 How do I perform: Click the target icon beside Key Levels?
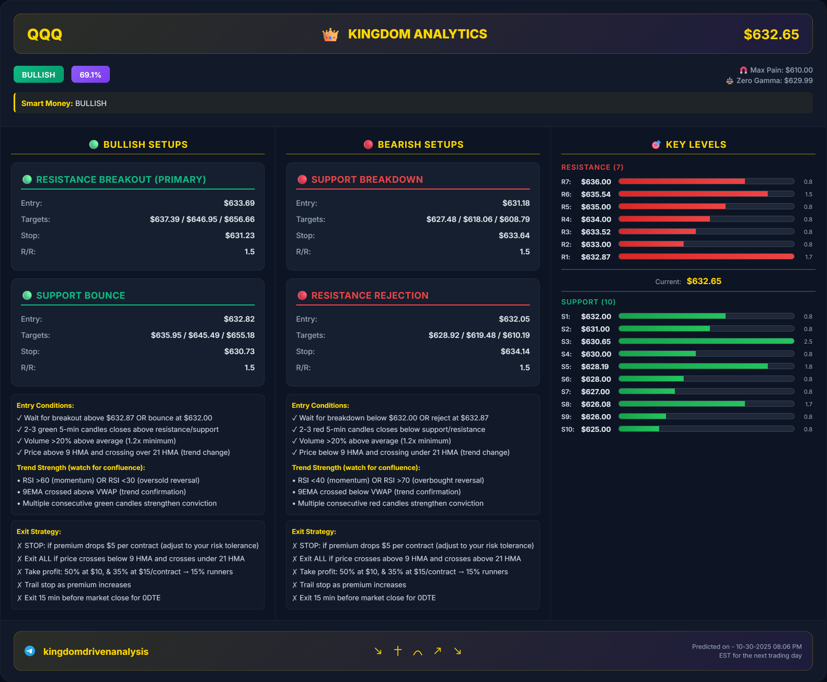656,145
